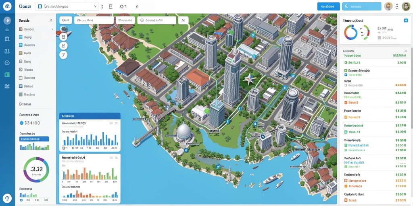This screenshot has height=206, width=413.
Task: Expand the chevron on the first sidebar list row
Action: (52, 29)
